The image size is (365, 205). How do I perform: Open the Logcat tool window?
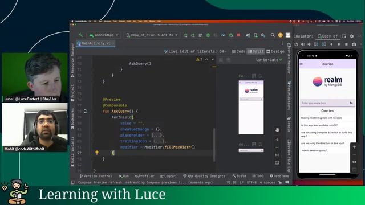pos(168,176)
